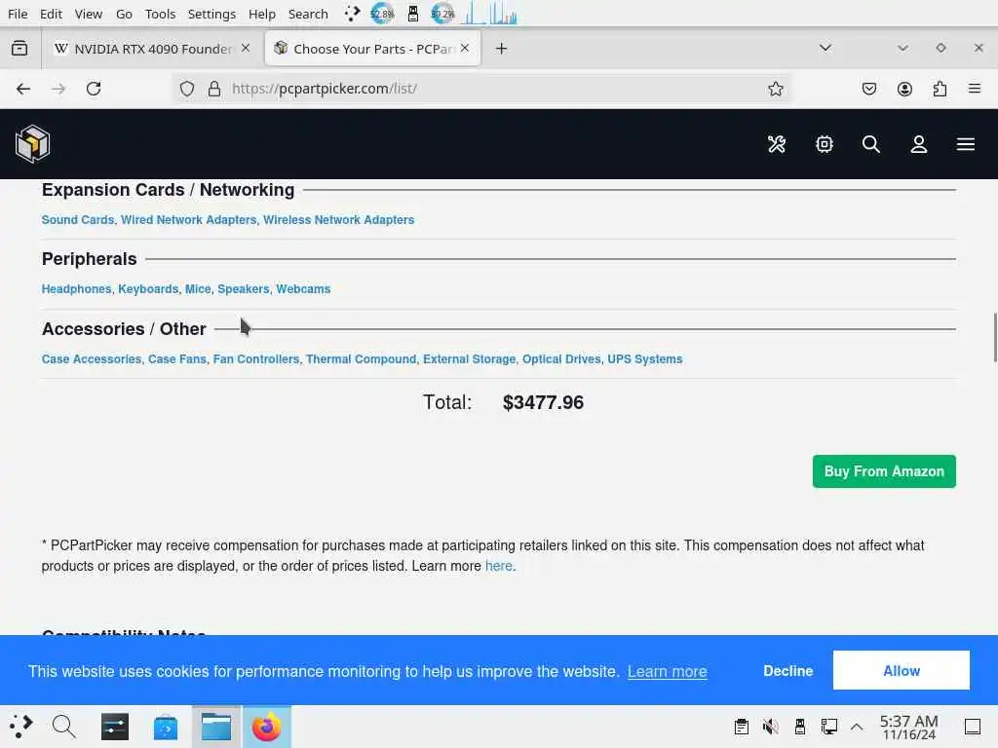998x748 pixels.
Task: Launch Firefox from the taskbar
Action: point(267,727)
